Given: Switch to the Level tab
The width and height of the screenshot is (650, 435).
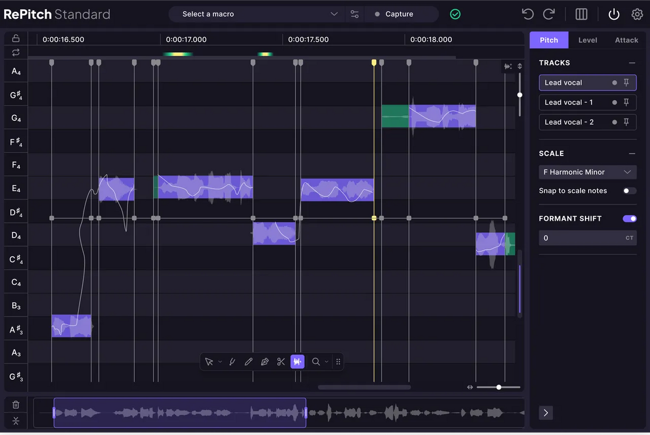Looking at the screenshot, I should (587, 40).
